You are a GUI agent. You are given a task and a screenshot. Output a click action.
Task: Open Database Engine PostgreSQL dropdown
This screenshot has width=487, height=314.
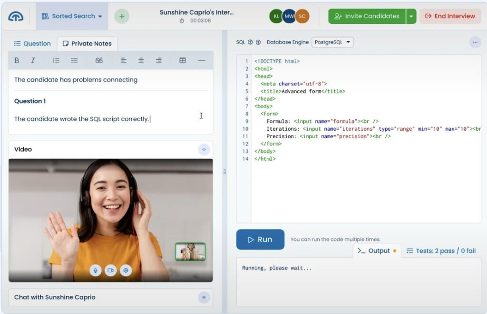pos(332,42)
